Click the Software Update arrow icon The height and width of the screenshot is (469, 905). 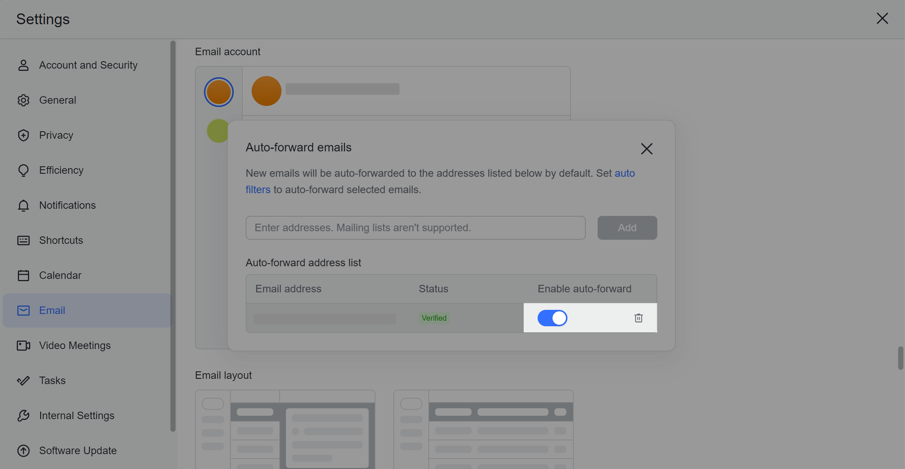(x=23, y=450)
